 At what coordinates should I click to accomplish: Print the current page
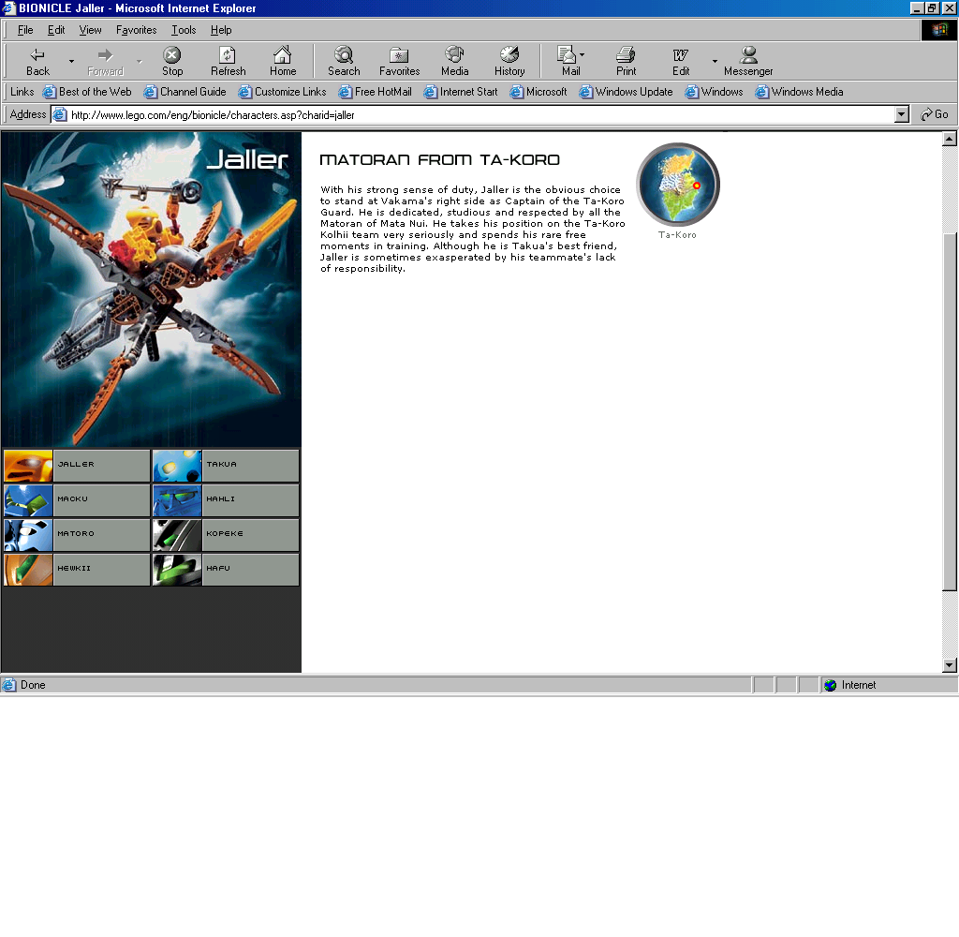click(626, 61)
